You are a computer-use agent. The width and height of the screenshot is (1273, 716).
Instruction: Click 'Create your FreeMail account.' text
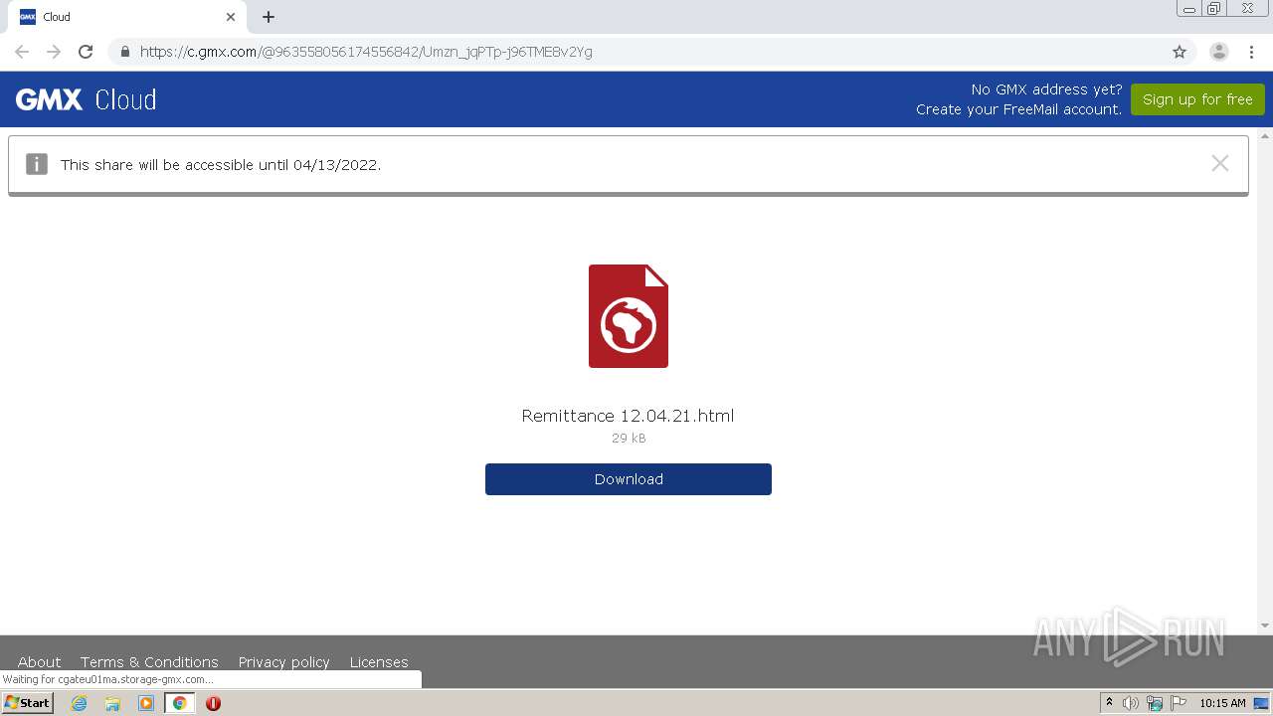click(1018, 109)
